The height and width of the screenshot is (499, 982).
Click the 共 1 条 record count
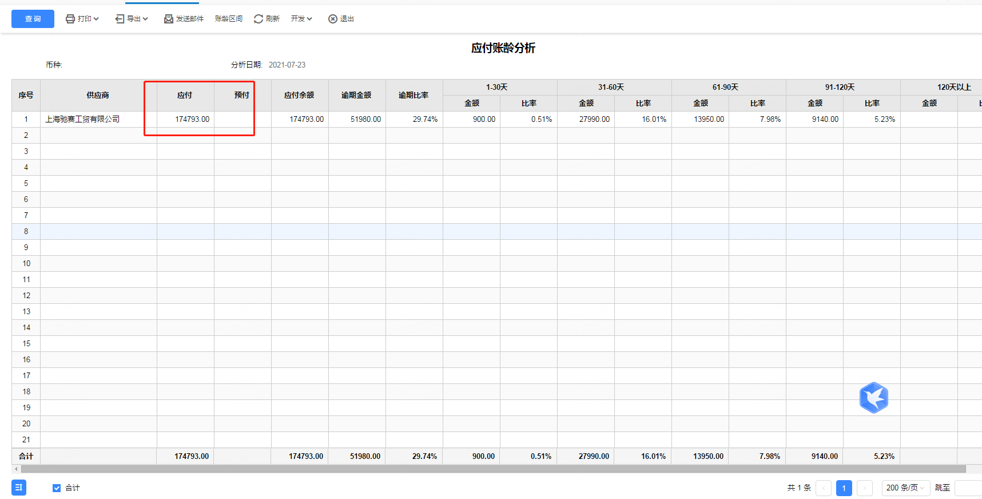(x=799, y=488)
